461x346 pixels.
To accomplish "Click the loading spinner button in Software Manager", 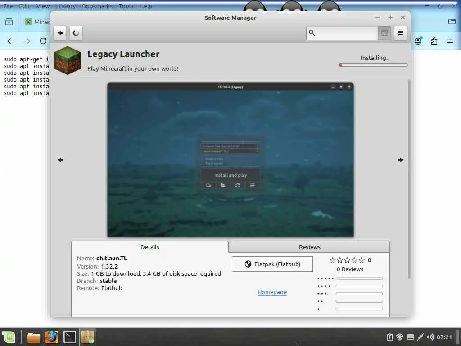I will point(76,32).
